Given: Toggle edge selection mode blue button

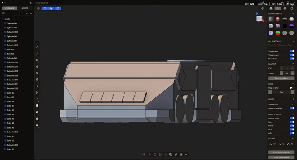Looking at the screenshot, I should (45, 8).
